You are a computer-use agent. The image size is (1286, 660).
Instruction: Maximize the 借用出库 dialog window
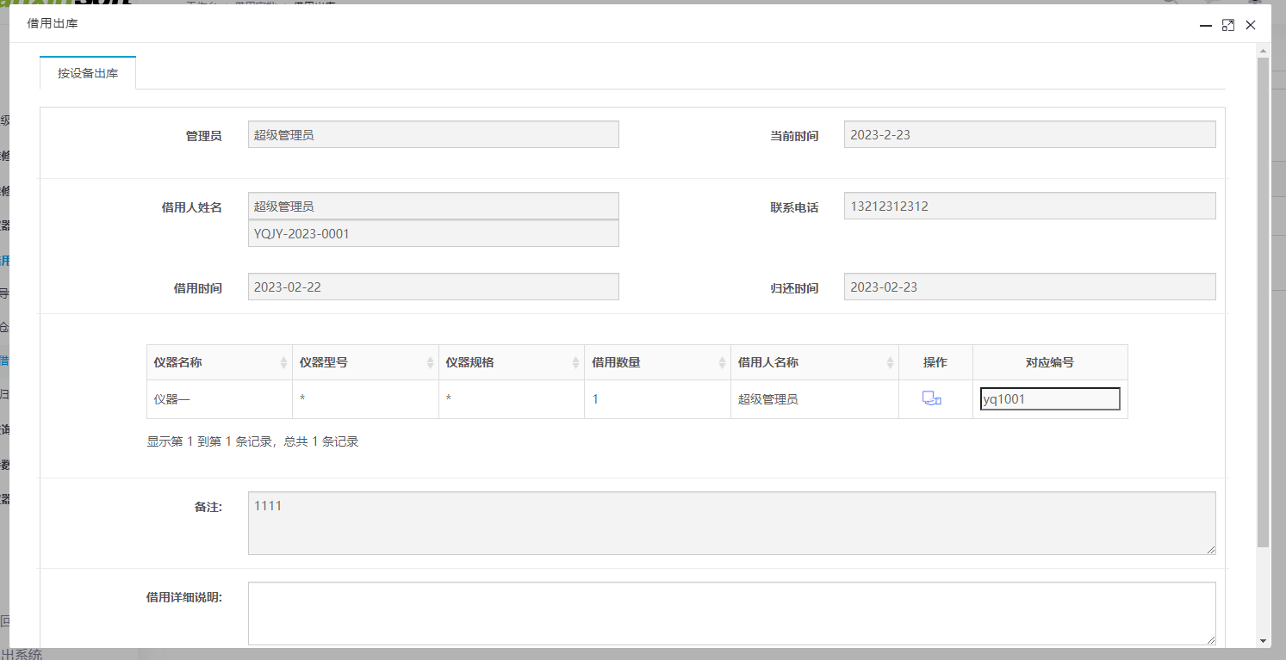tap(1228, 26)
